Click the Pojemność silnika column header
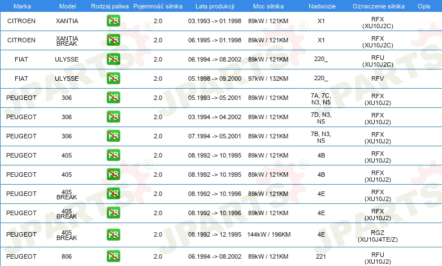This screenshot has height=266, width=442. 158,6
